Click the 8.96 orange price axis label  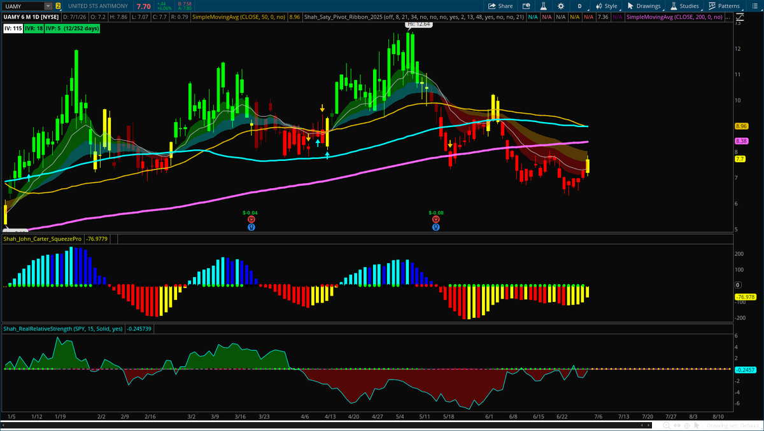pyautogui.click(x=740, y=127)
